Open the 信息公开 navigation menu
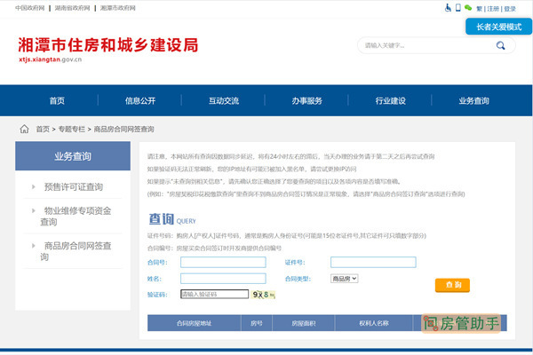The height and width of the screenshot is (355, 533). click(140, 100)
